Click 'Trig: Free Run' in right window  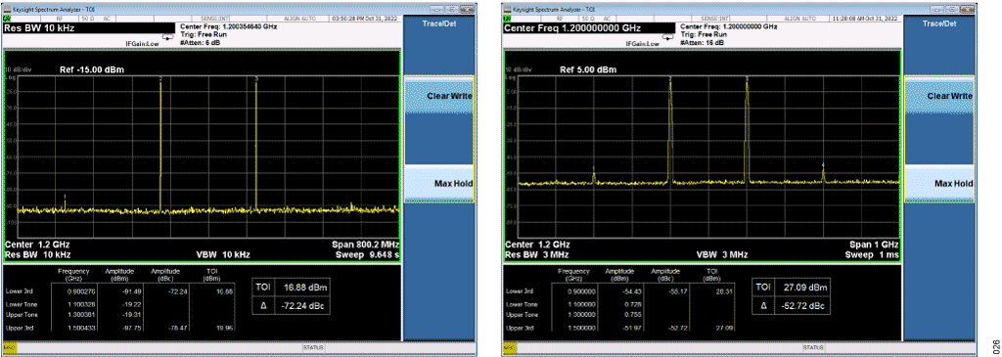click(x=704, y=34)
